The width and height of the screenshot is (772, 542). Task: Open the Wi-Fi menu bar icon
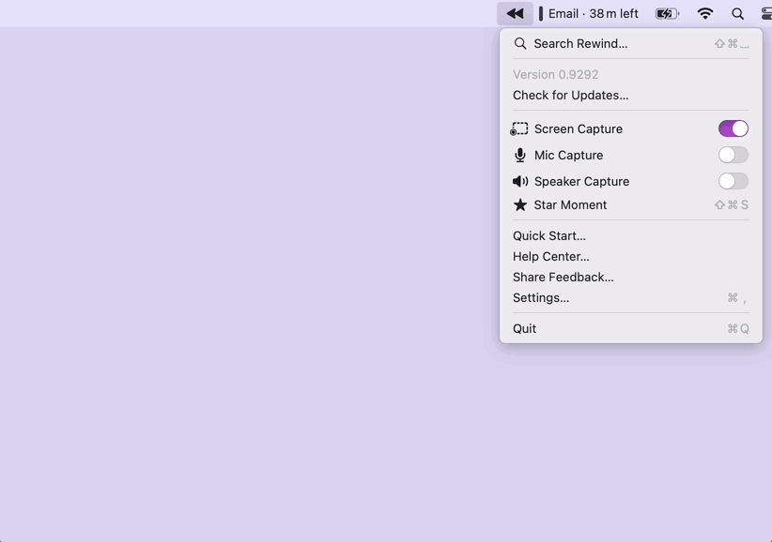[705, 13]
